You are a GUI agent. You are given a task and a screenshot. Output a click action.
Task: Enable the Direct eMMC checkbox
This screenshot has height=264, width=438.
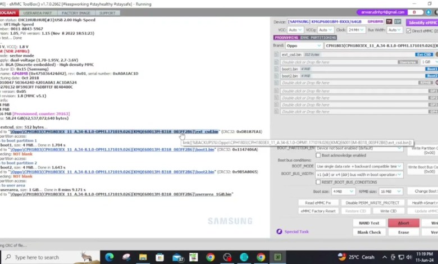coord(409,31)
